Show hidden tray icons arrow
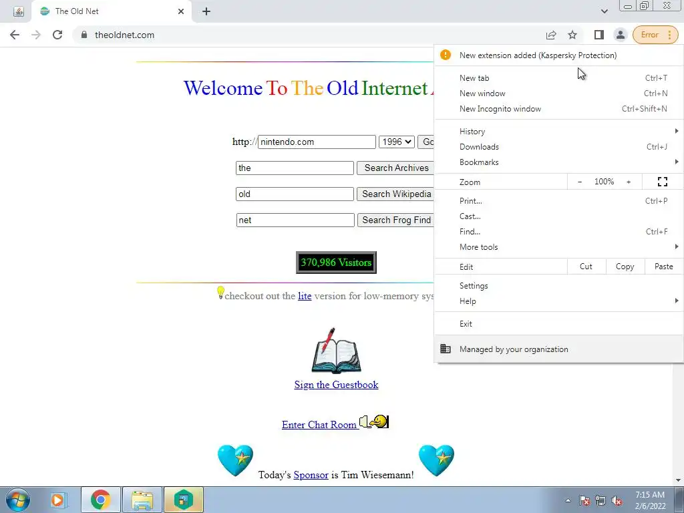The image size is (684, 513). tap(568, 500)
